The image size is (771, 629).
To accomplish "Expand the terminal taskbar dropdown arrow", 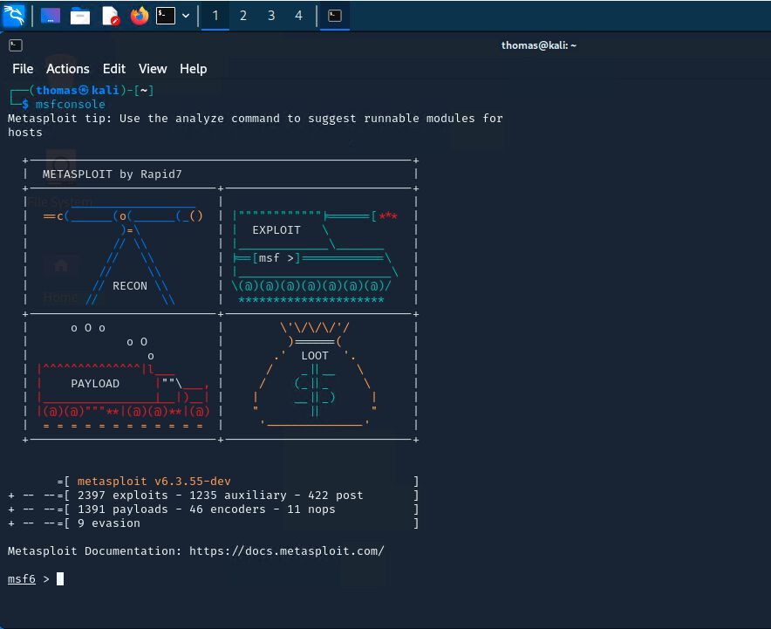I will (184, 15).
